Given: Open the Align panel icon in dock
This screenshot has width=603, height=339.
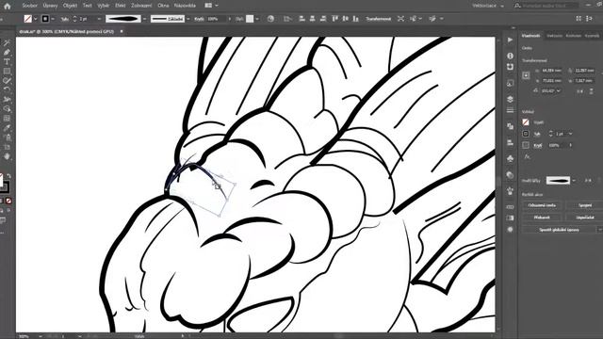Looking at the screenshot, I should (510, 142).
